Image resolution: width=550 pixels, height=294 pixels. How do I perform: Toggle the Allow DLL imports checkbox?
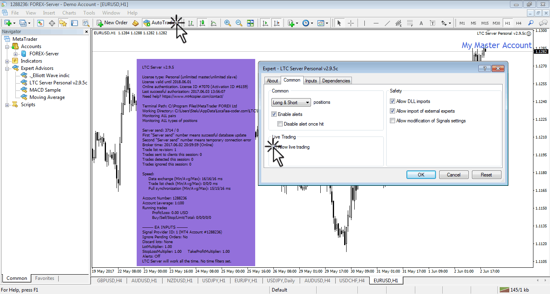(392, 101)
